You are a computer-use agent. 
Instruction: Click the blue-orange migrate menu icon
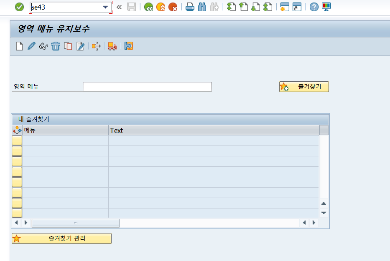pyautogui.click(x=129, y=46)
